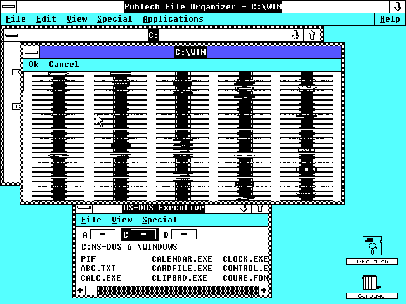Viewport: 406px width, 304px height.
Task: Select drive D in MS-DOS Executive
Action: tap(180, 234)
